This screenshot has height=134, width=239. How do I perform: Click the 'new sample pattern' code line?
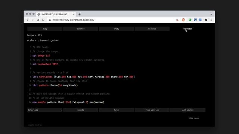coord(68,102)
